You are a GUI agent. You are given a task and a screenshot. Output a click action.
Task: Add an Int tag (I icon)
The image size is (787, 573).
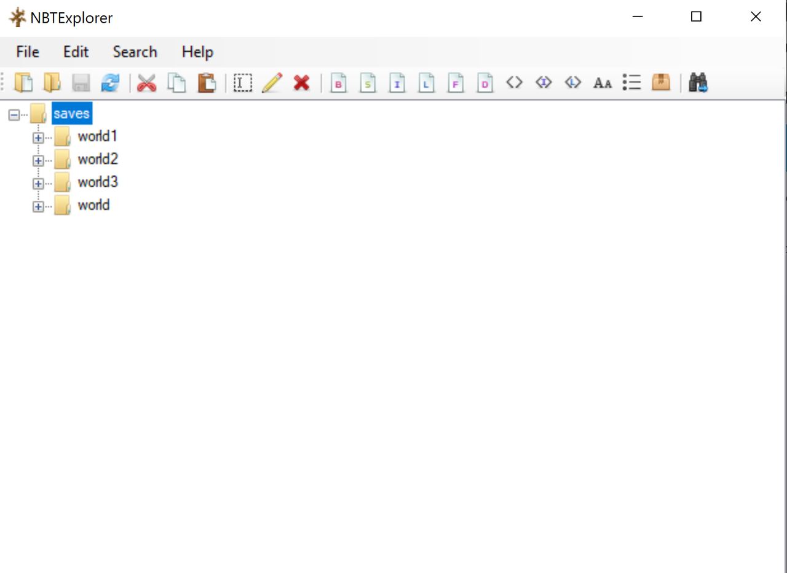397,82
